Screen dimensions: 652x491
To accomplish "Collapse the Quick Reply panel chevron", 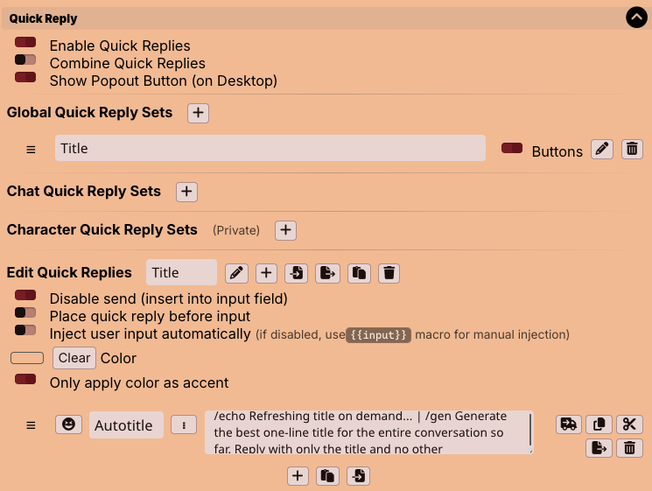I will pos(636,18).
